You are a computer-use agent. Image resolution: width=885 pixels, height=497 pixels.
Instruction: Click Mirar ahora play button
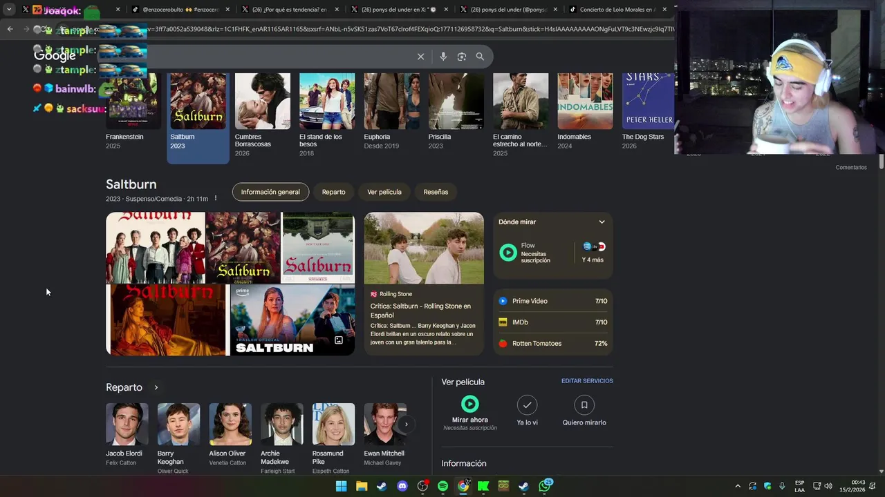469,404
